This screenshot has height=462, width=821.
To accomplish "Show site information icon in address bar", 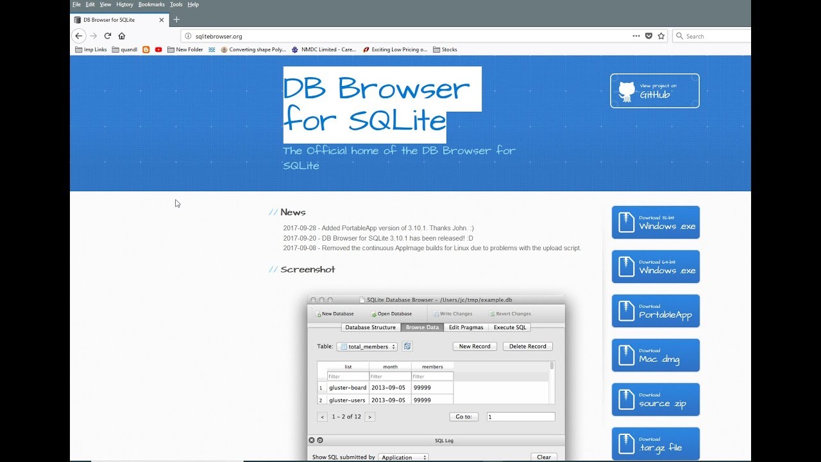I will pos(188,37).
